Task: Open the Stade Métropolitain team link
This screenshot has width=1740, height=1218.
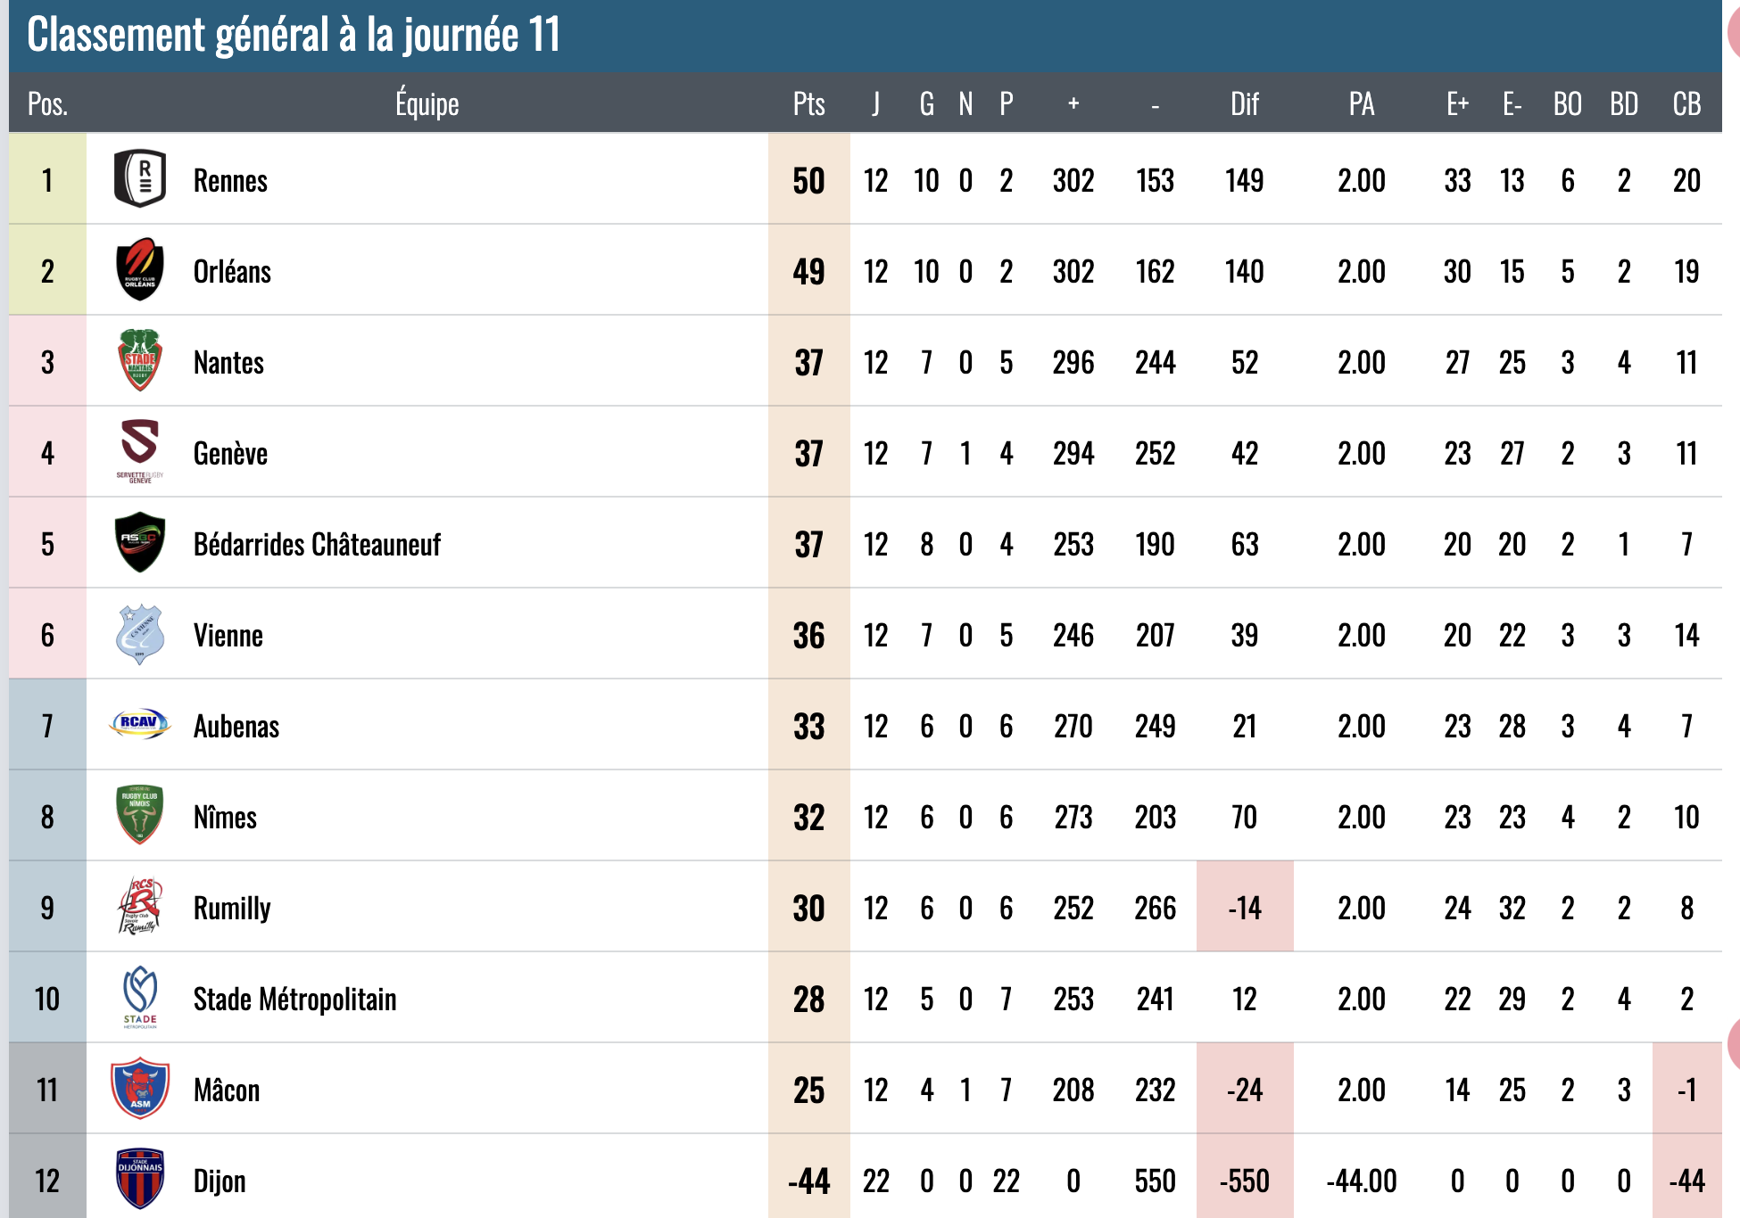Action: tap(295, 999)
